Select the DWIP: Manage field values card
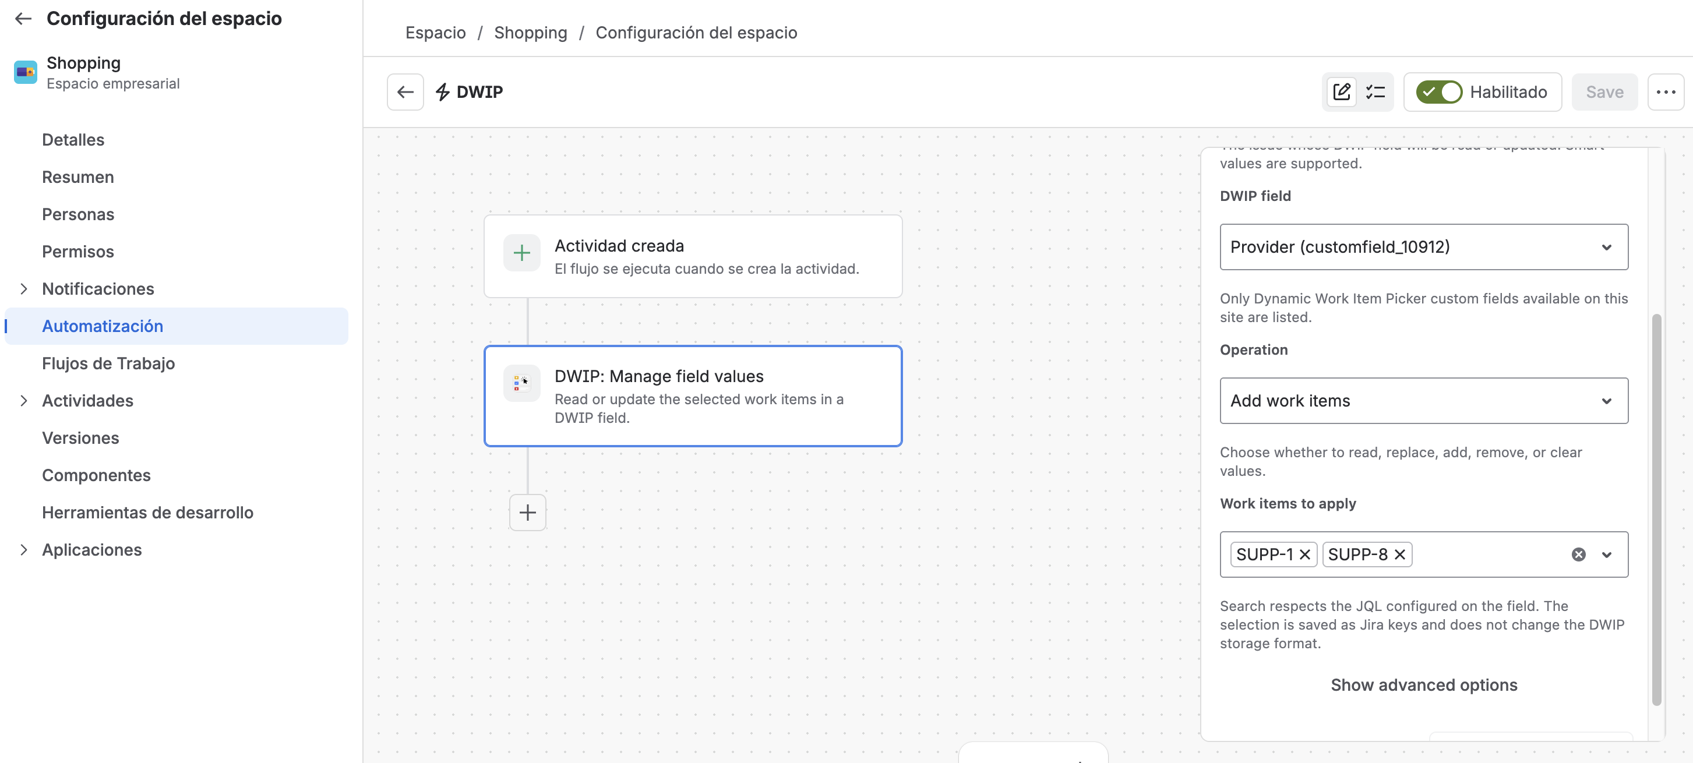This screenshot has width=1693, height=763. coord(693,396)
